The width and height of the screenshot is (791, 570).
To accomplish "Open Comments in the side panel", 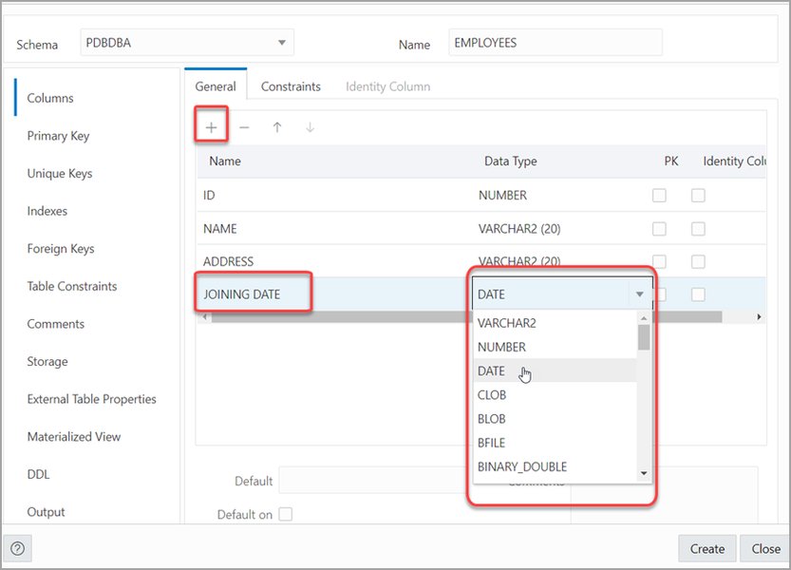I will pyautogui.click(x=55, y=324).
